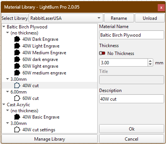Toggle the No Thickness switch
Screen dimensions: 166x144
pos(102,53)
